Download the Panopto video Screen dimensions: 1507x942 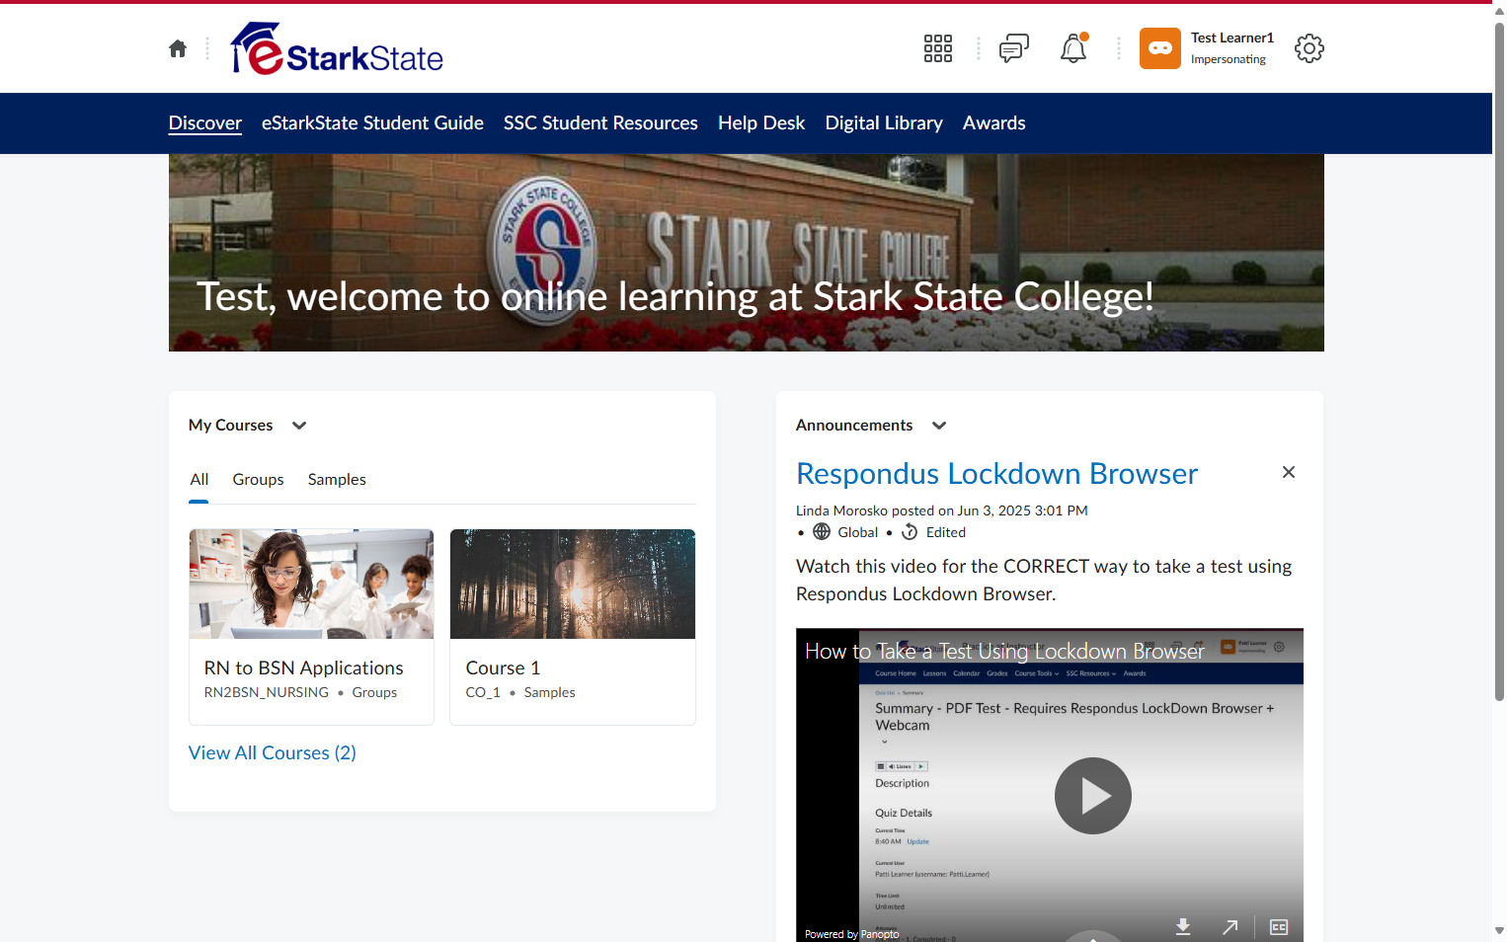1183,926
